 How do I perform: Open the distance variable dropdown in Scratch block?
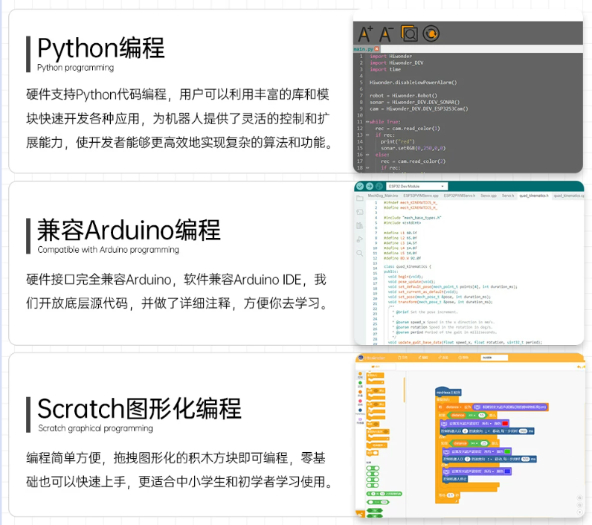[x=454, y=407]
